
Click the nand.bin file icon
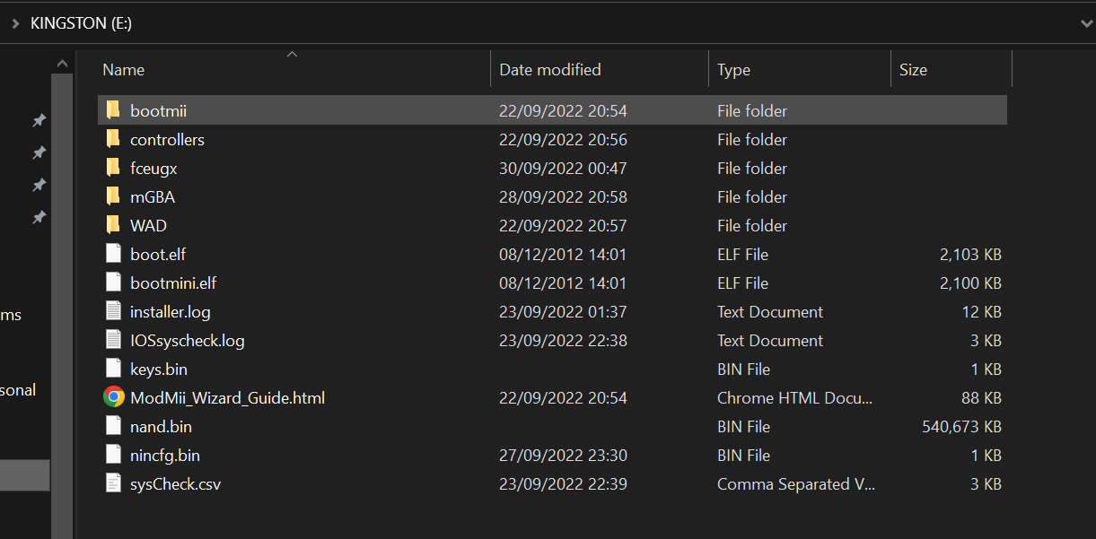[x=113, y=426]
